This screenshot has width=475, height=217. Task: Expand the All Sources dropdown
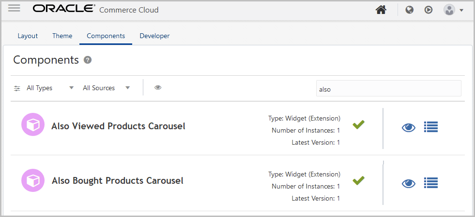[x=107, y=88]
